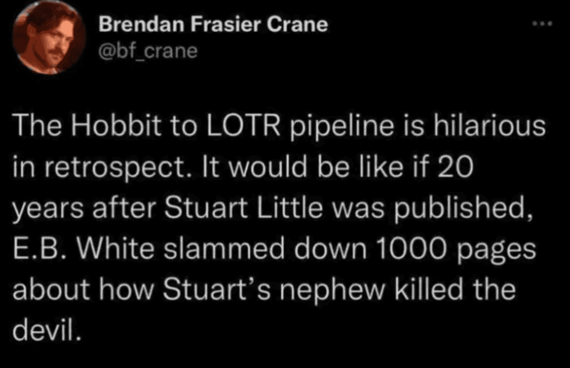Open the Brendan Frasier Crane display name

click(213, 25)
